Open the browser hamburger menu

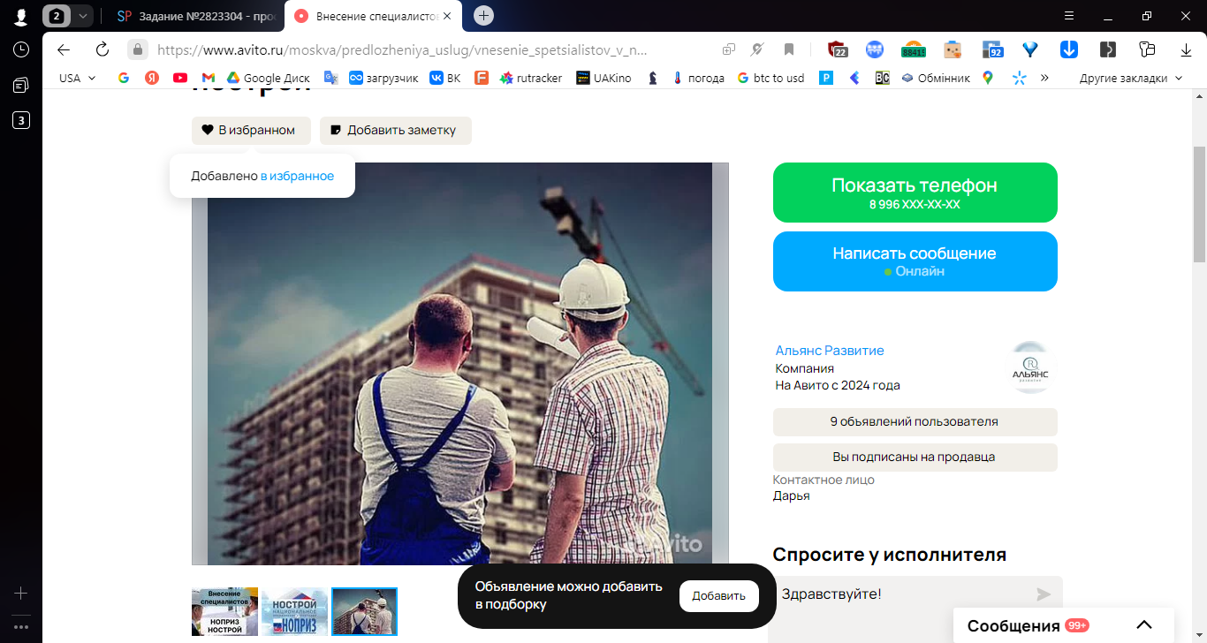[1069, 16]
